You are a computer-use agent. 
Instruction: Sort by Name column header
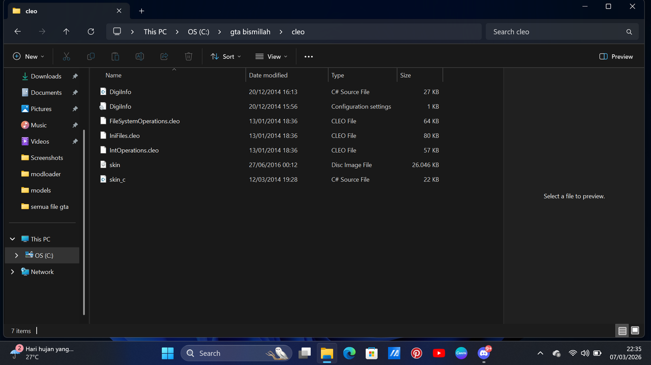pos(113,75)
